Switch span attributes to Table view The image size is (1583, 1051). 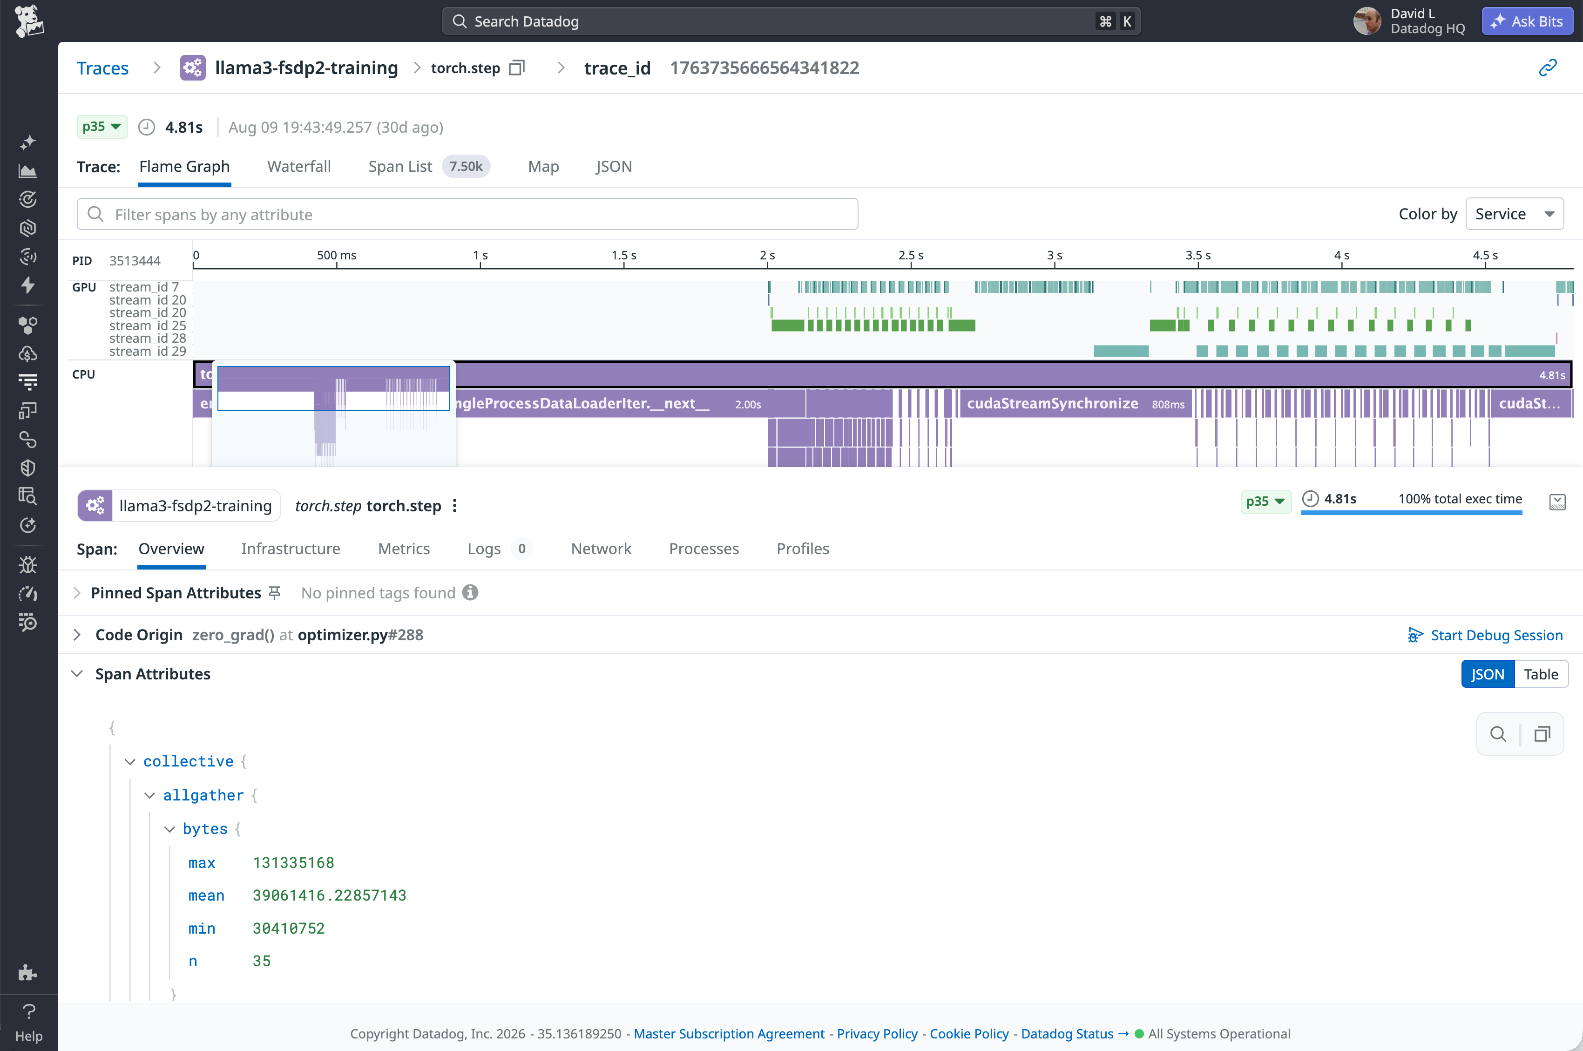1541,674
